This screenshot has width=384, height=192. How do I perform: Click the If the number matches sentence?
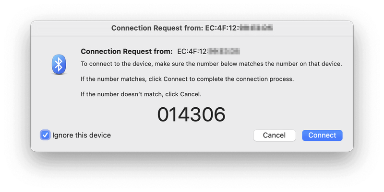point(187,79)
